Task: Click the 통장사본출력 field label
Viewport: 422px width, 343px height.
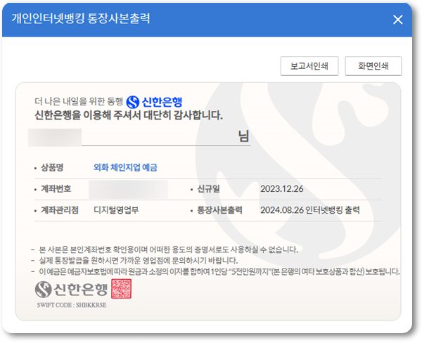Action: pyautogui.click(x=219, y=210)
